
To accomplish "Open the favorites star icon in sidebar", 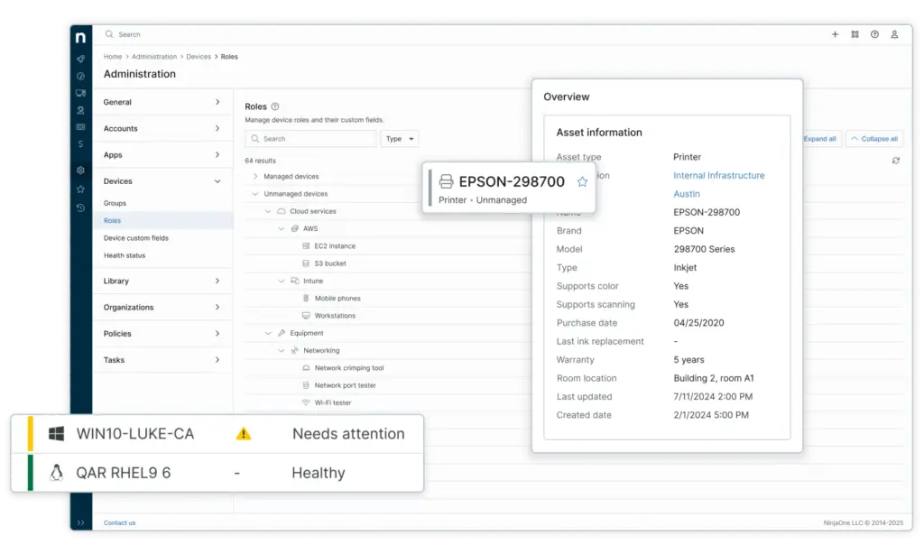I will click(80, 189).
